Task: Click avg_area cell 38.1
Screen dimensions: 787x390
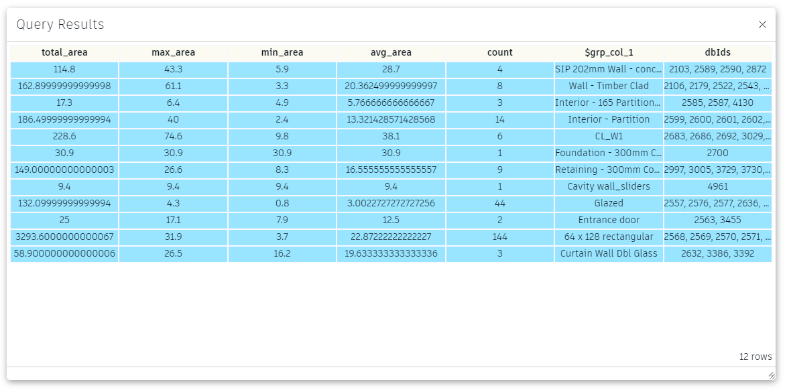Action: click(391, 137)
